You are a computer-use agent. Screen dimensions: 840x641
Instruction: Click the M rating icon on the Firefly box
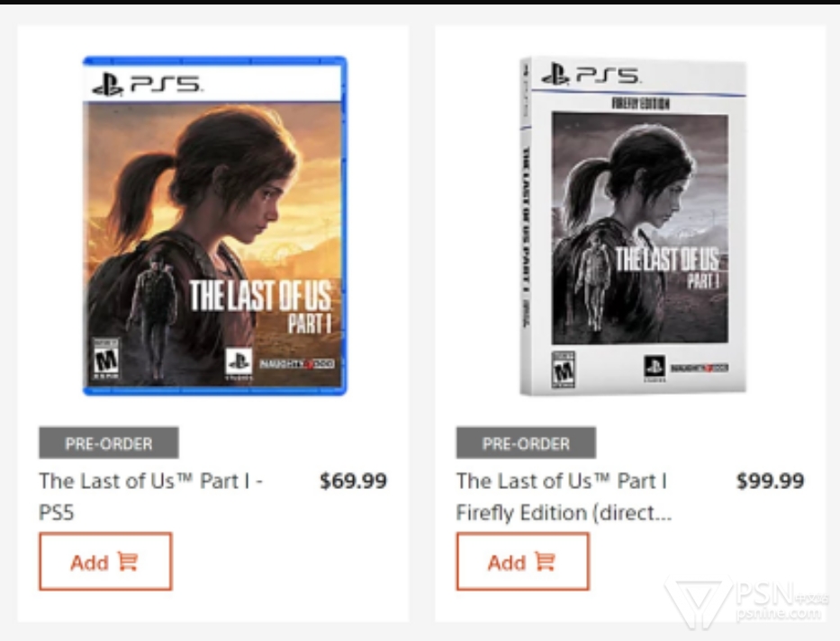564,369
